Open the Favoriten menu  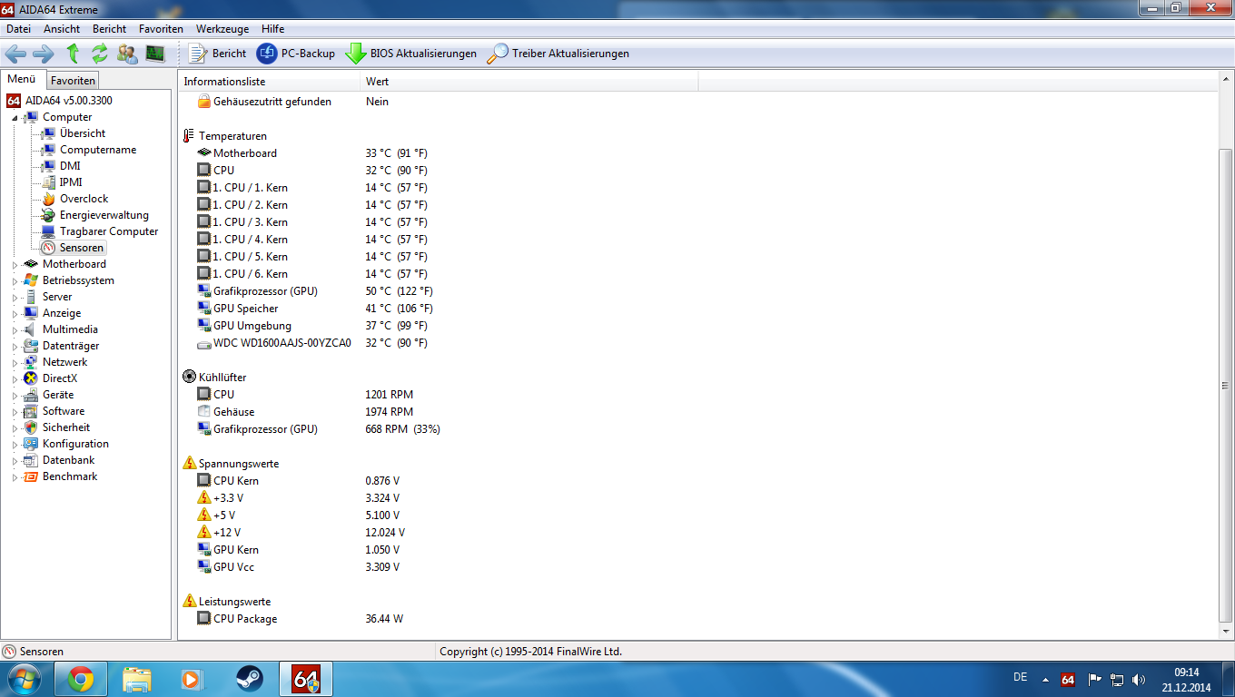(x=161, y=29)
